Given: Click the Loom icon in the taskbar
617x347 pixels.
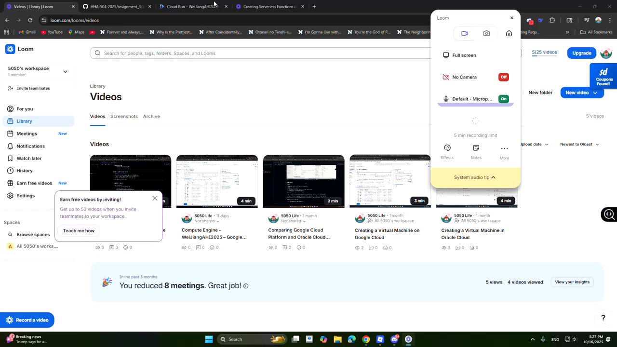Looking at the screenshot, I should point(408,339).
